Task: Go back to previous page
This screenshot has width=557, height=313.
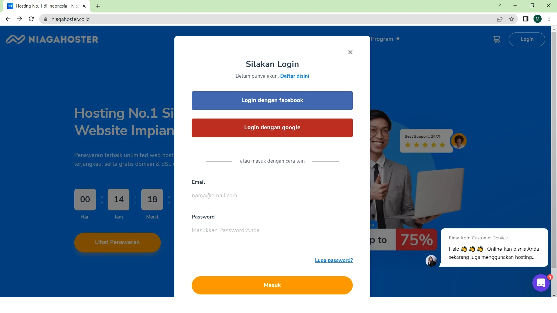Action: [8, 19]
